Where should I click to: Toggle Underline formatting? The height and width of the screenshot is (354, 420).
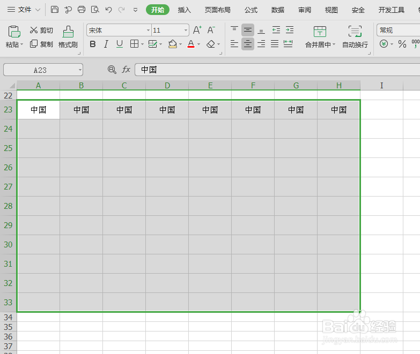point(120,44)
